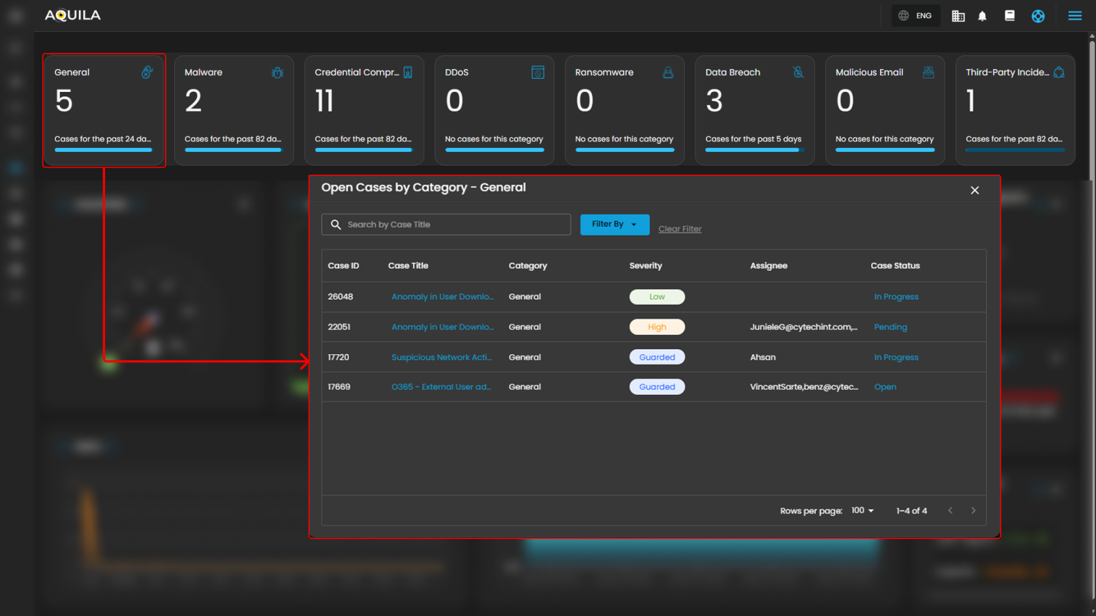Open the ENG language selector
This screenshot has width=1096, height=616.
pos(916,16)
